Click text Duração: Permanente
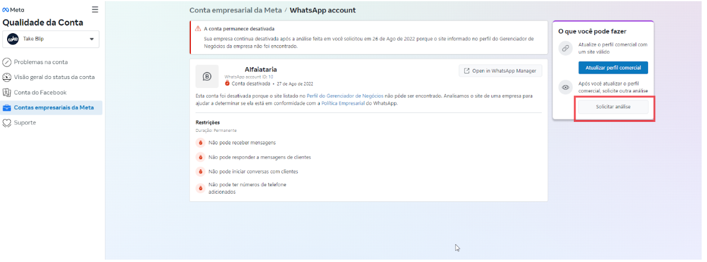This screenshot has height=262, width=707. point(215,131)
